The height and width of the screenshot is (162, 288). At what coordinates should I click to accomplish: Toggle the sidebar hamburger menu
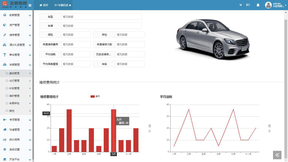tap(30, 5)
